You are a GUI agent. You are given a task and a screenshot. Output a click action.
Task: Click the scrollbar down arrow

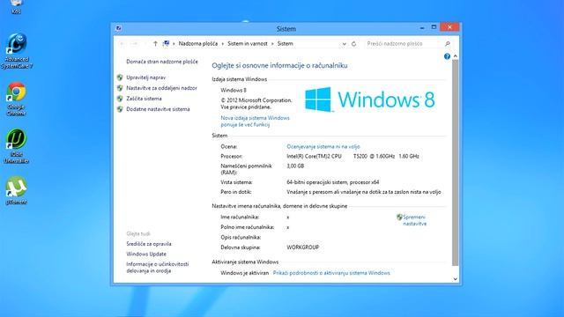click(x=455, y=279)
